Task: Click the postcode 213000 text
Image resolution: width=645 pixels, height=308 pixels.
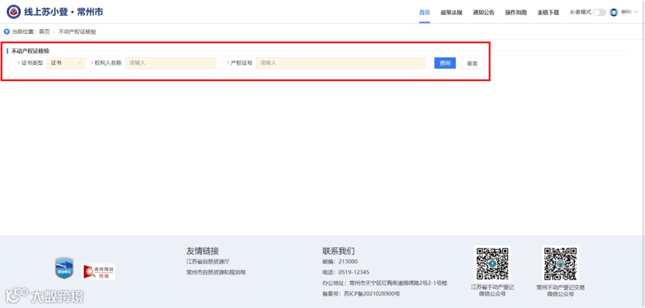Action: click(x=348, y=262)
